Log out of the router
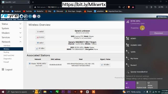168x94 pixels. (7, 69)
